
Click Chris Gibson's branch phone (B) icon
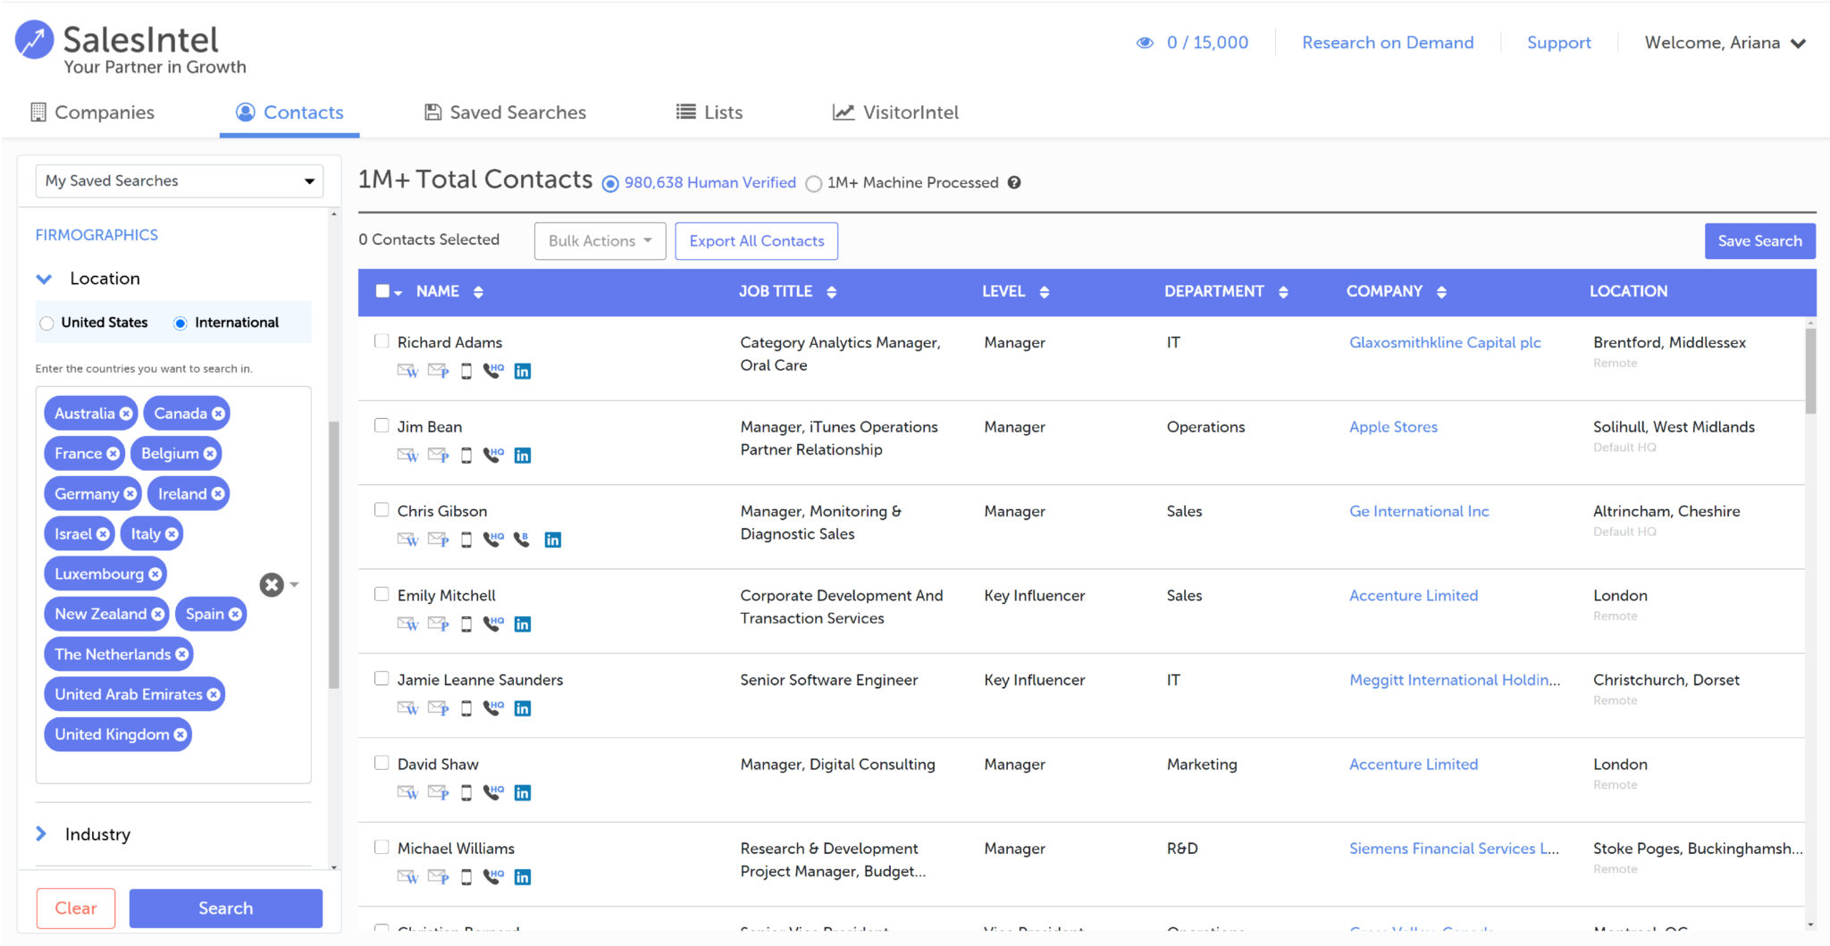point(522,540)
